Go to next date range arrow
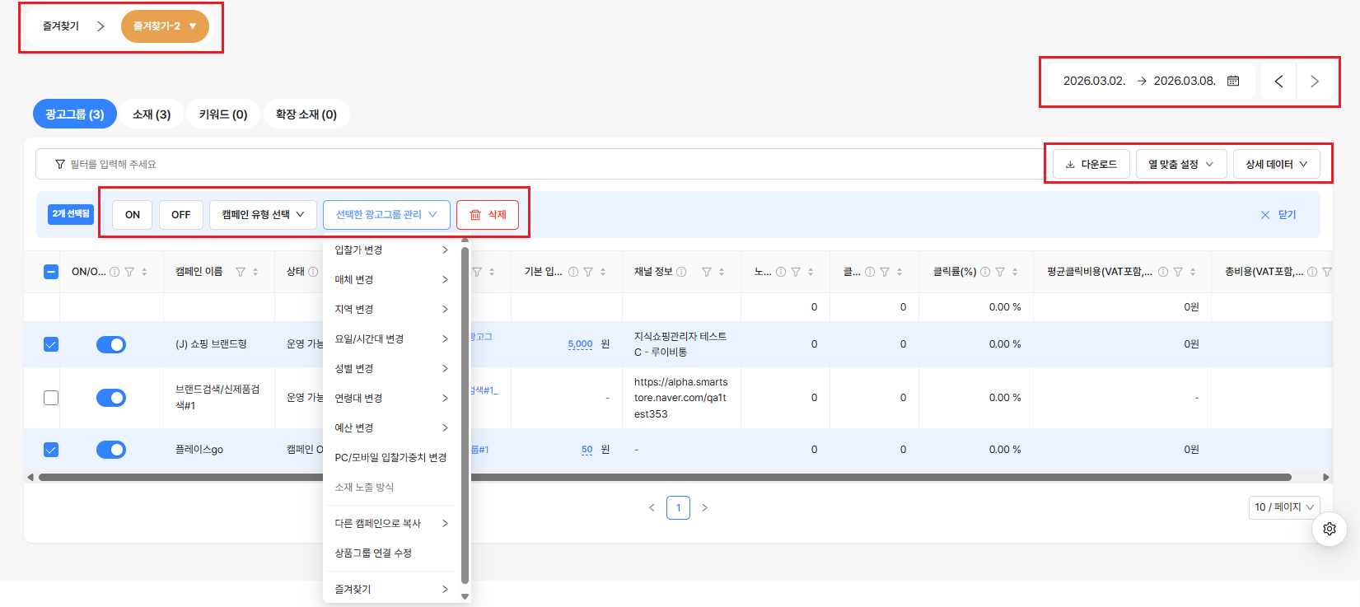 (x=1314, y=81)
